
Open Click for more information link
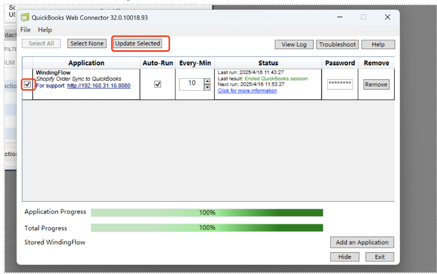click(x=247, y=91)
